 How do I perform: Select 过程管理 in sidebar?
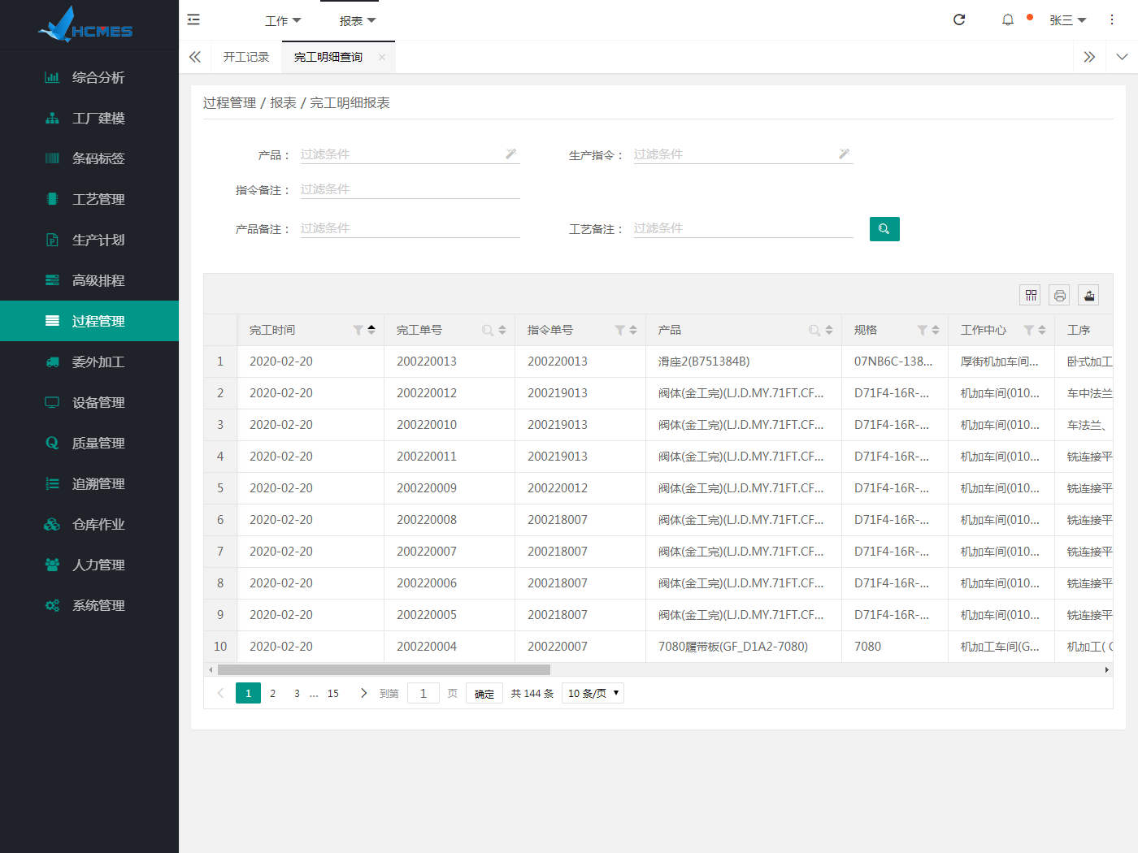pyautogui.click(x=89, y=321)
